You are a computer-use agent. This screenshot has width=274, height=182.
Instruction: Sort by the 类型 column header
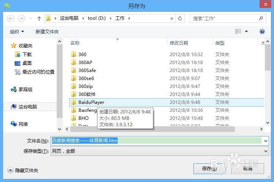click(x=220, y=43)
